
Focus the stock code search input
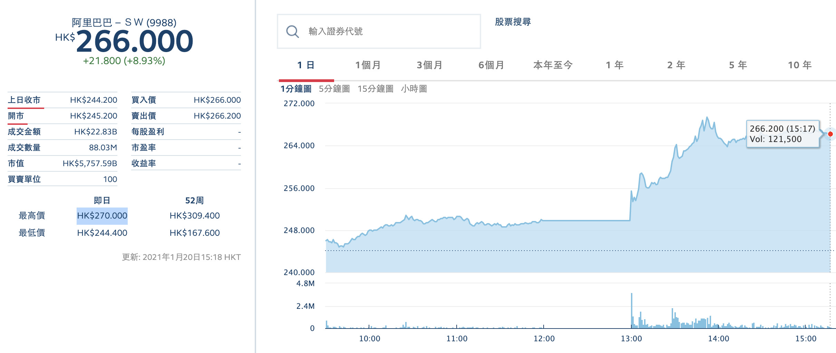379,31
